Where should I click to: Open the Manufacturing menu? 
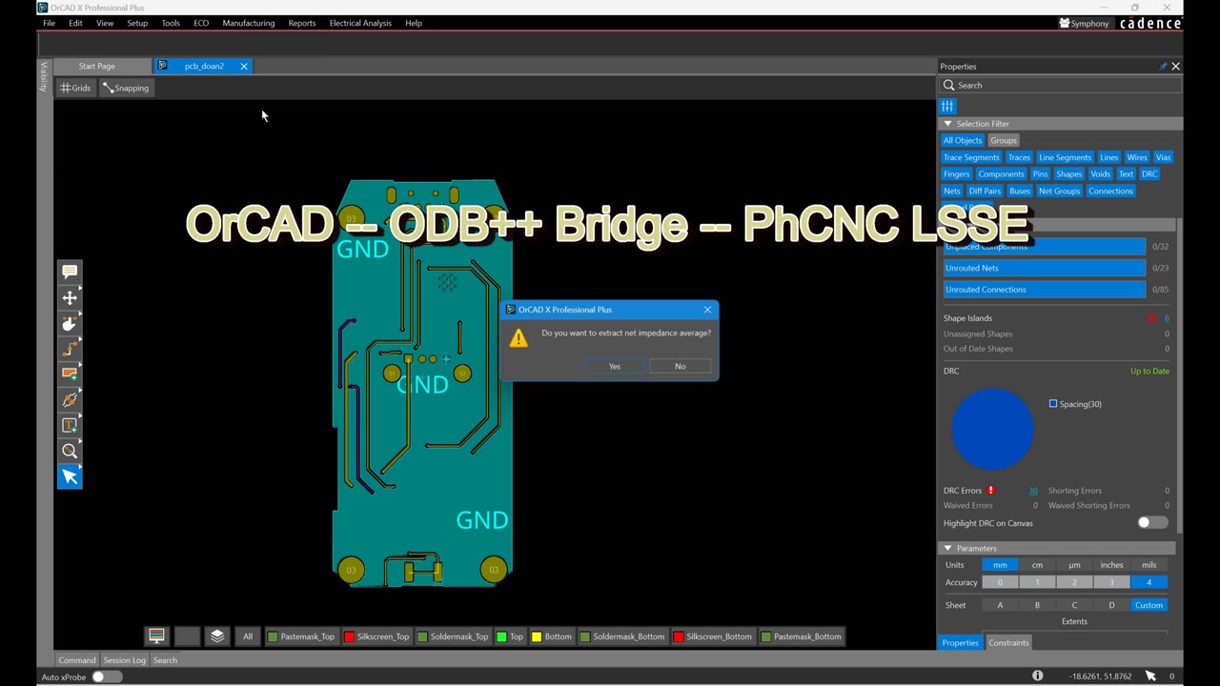coord(249,23)
